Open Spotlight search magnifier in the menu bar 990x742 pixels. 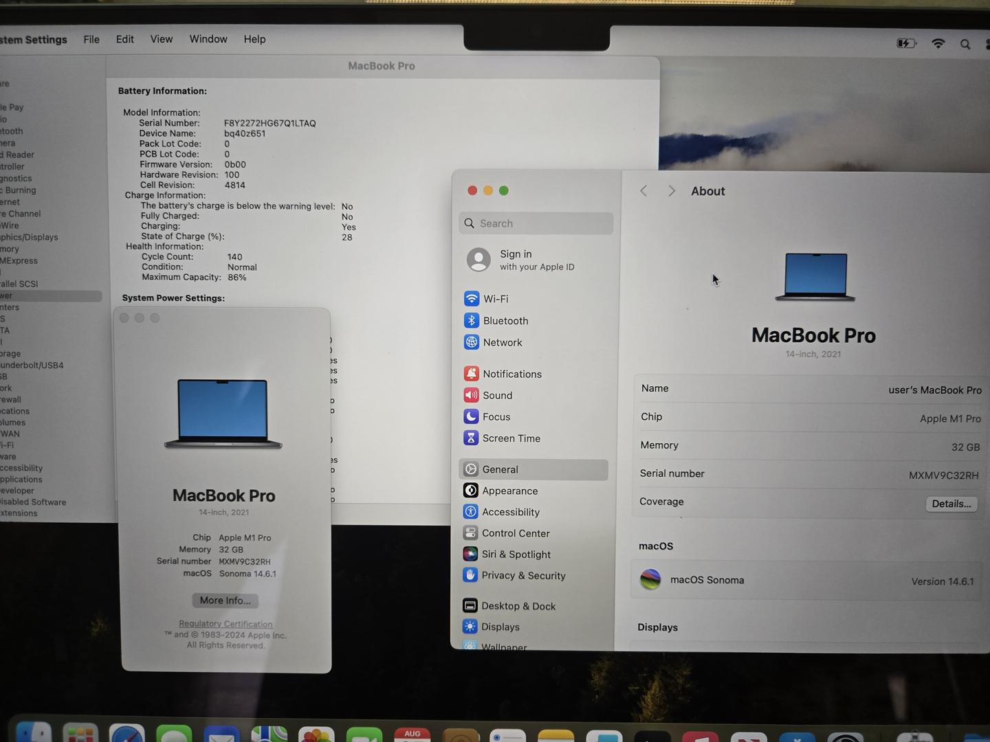(965, 45)
